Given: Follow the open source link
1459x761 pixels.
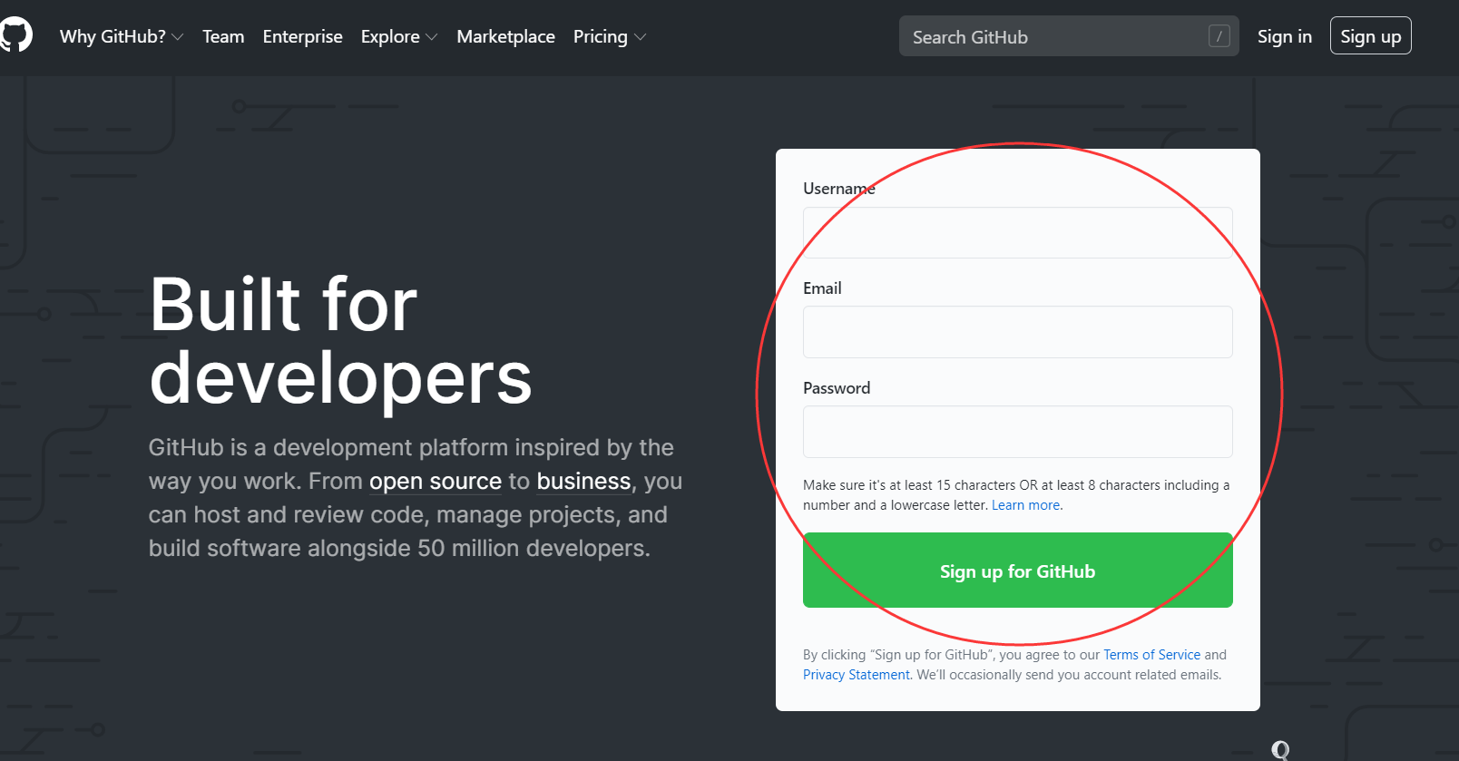Looking at the screenshot, I should click(x=436, y=481).
